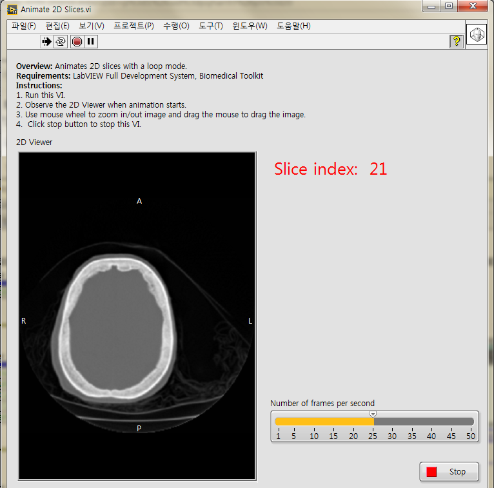Open the 도움말(H) menu
494x488 pixels.
pyautogui.click(x=293, y=26)
